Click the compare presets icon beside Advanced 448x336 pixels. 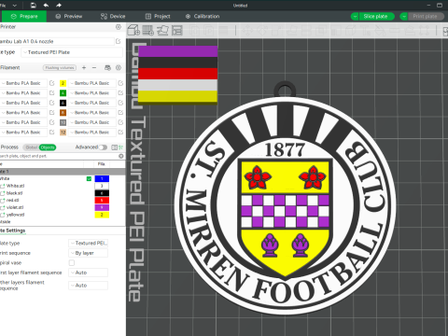[114, 147]
